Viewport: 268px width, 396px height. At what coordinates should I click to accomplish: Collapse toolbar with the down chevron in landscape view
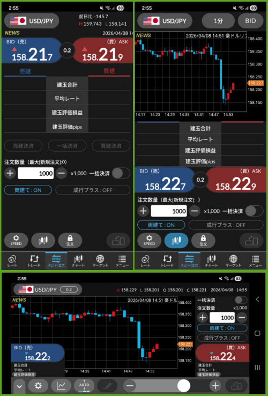tap(19, 386)
